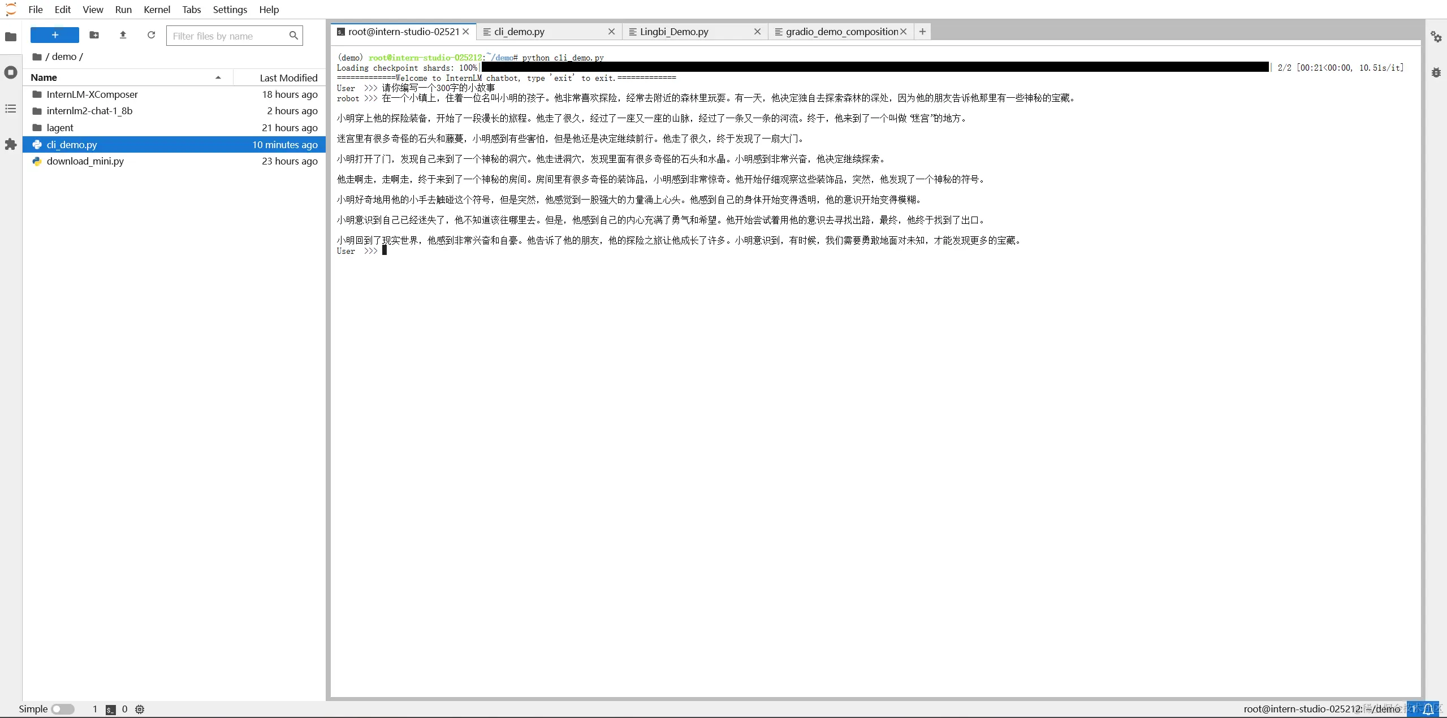Click the Upload Files icon

pos(123,35)
